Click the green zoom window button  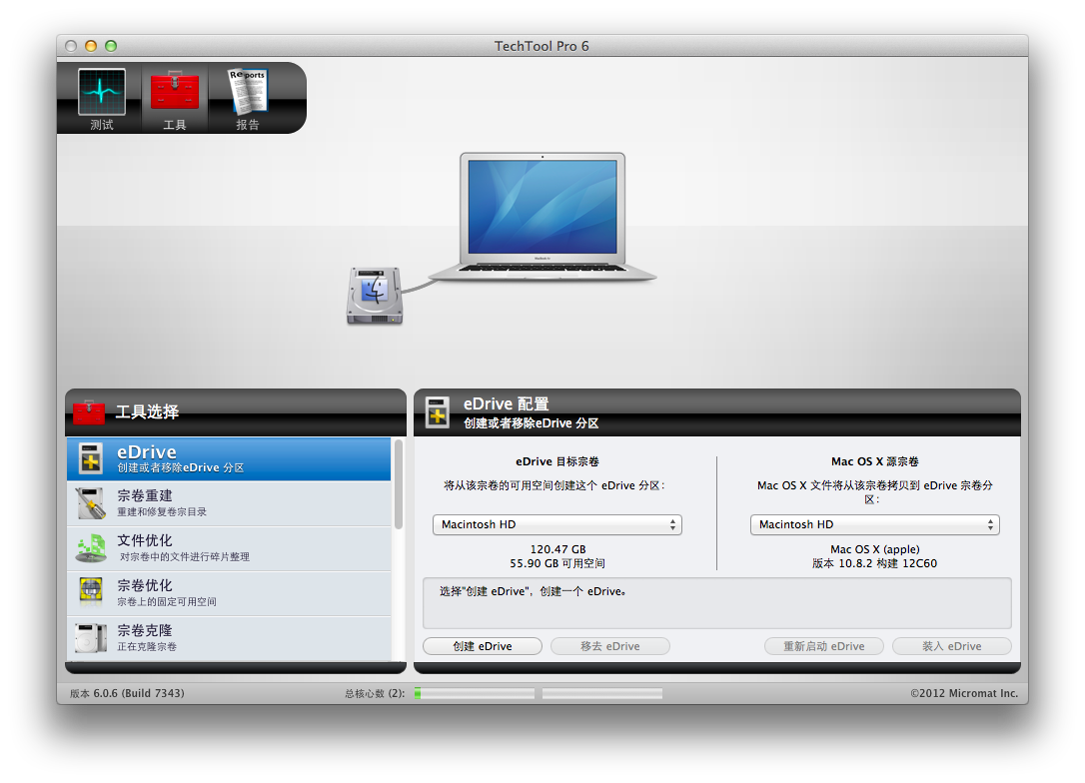pos(111,46)
